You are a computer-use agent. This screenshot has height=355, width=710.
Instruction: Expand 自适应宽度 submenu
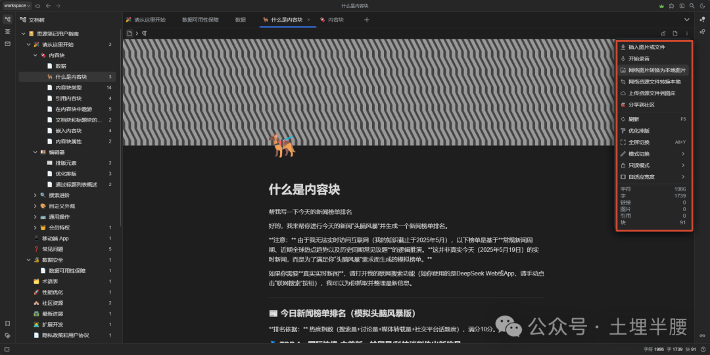(654, 177)
